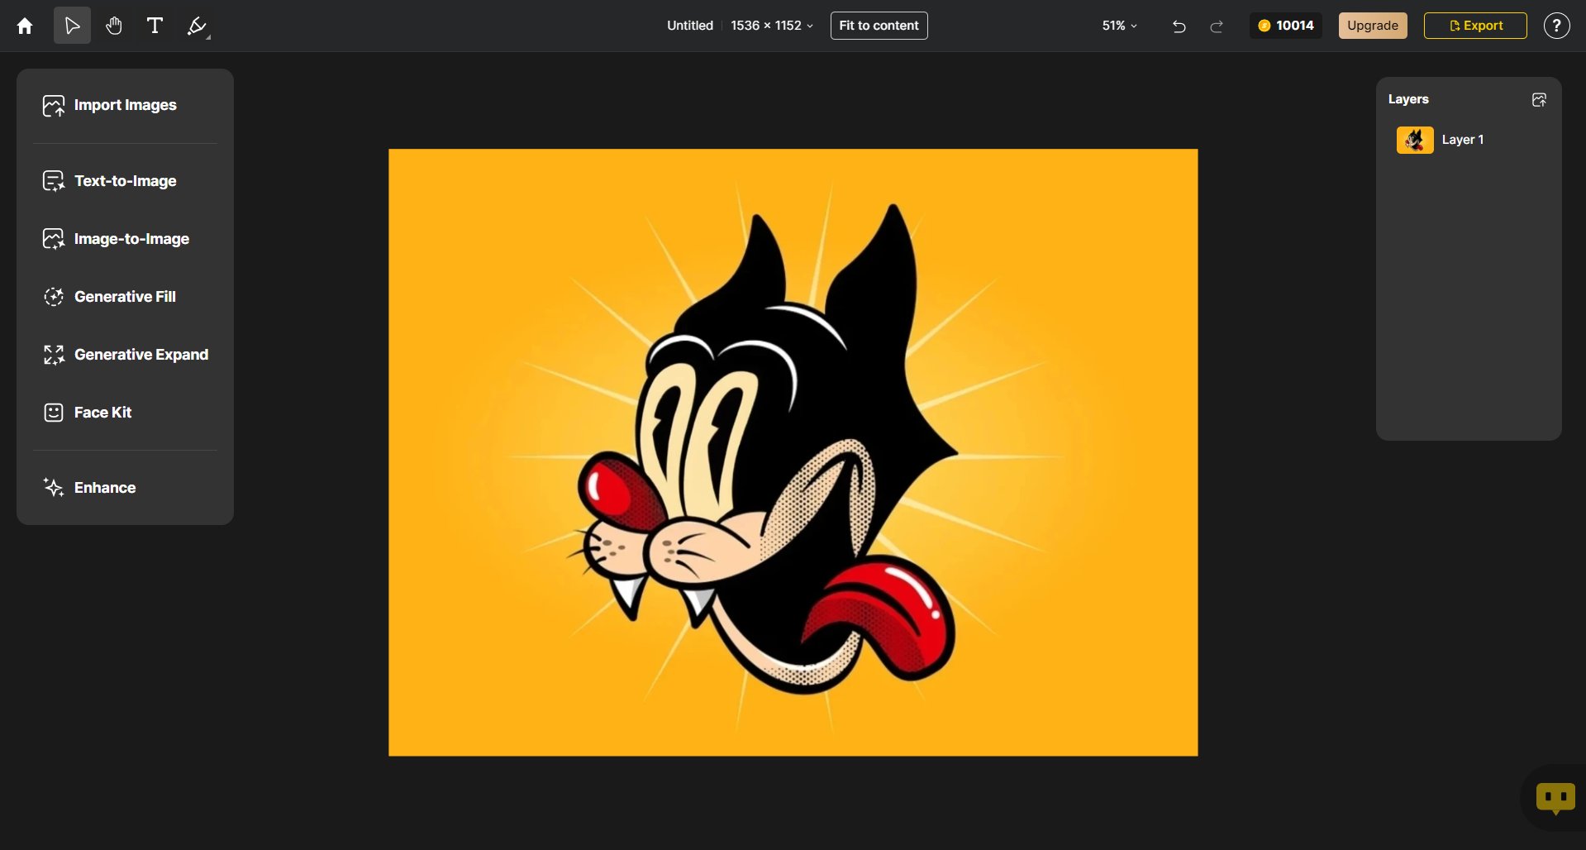Export the image
The width and height of the screenshot is (1586, 850).
coord(1475,26)
